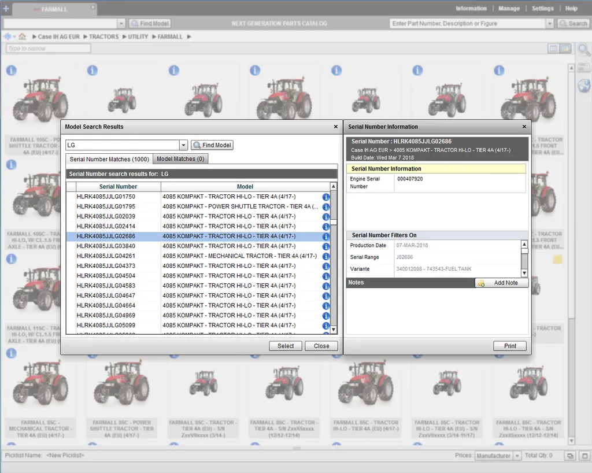
Task: Click info icon for HLRK4085JJLG01750 row
Action: point(326,197)
